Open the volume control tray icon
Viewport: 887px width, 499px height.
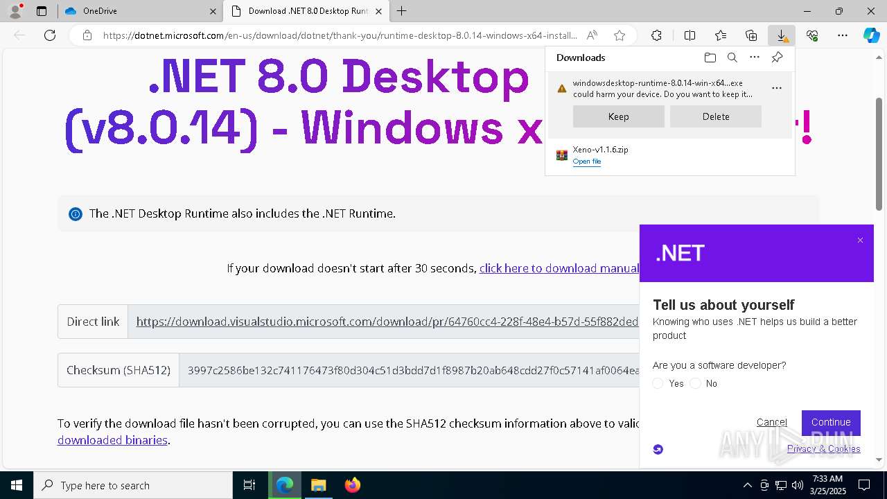798,485
